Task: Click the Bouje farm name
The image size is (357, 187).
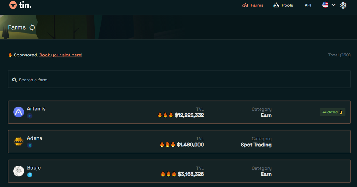Action: click(34, 168)
